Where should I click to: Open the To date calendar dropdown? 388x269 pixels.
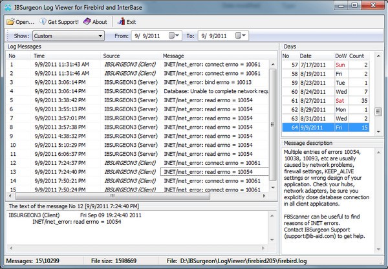click(x=246, y=36)
